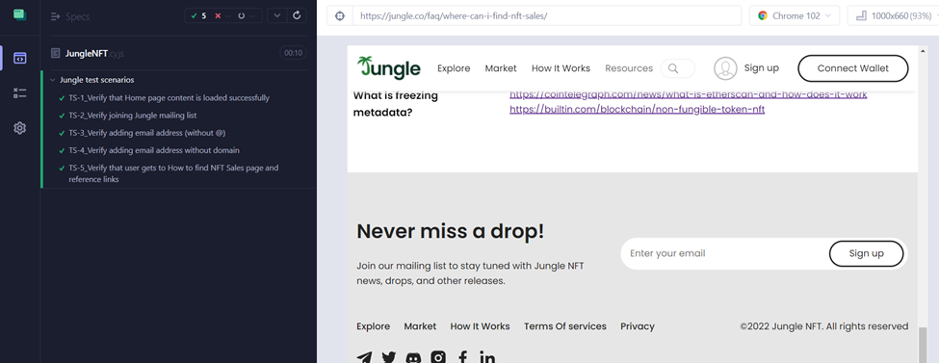Click the user avatar icon
The width and height of the screenshot is (939, 363).
click(725, 68)
